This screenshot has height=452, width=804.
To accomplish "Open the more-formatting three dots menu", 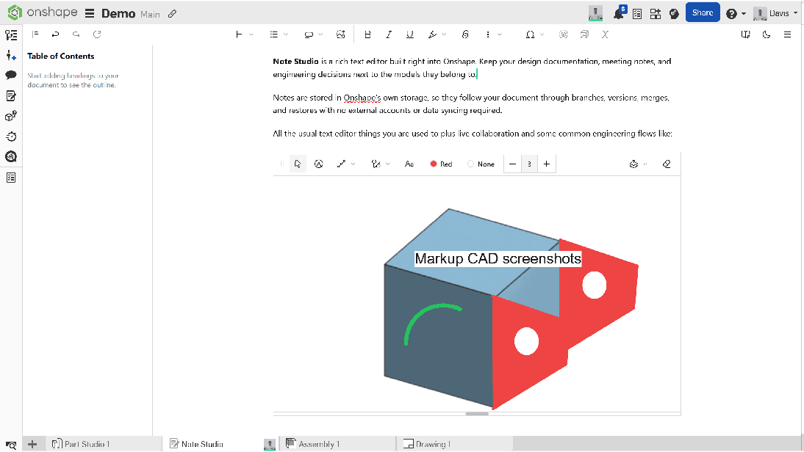I will click(493, 34).
